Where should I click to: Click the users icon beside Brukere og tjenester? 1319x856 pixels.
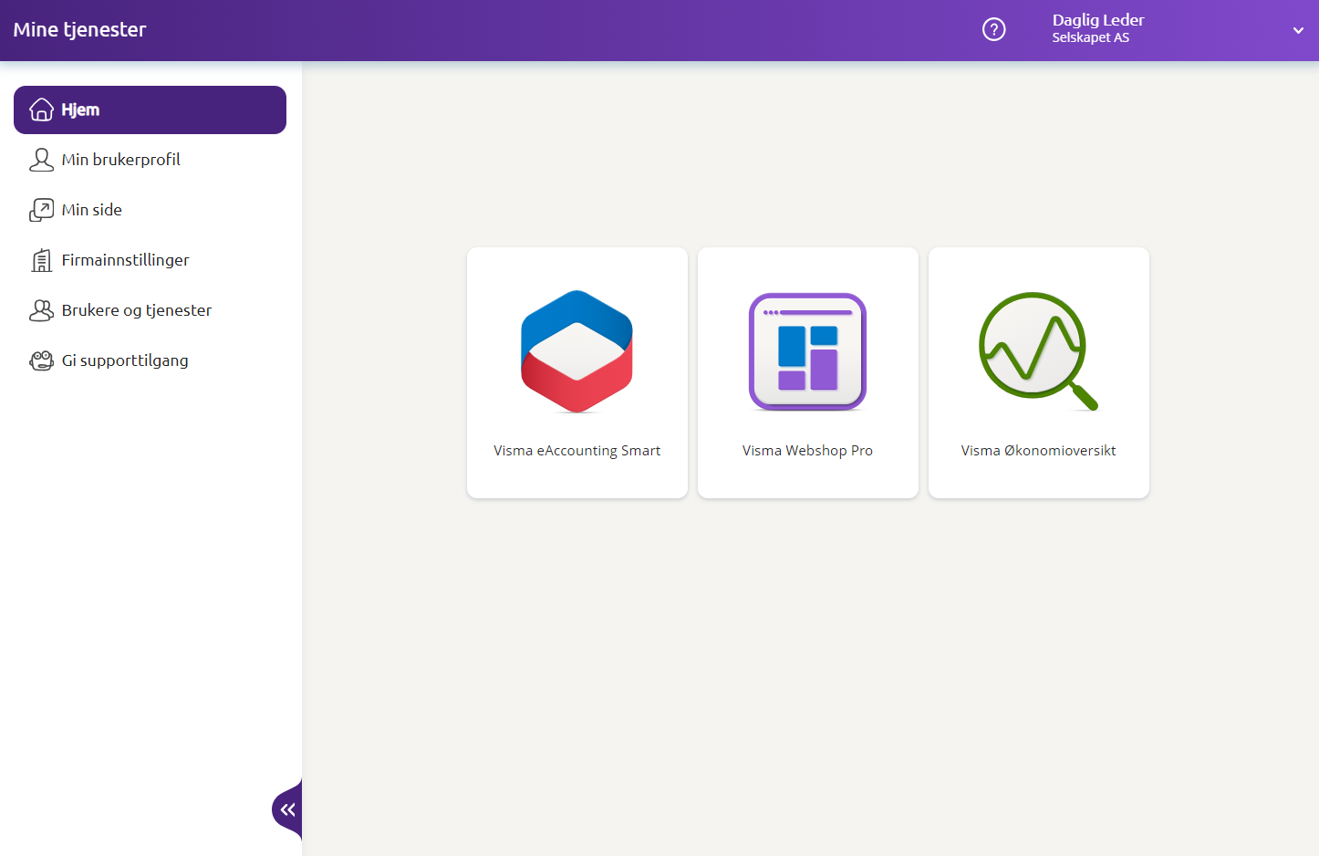41,310
